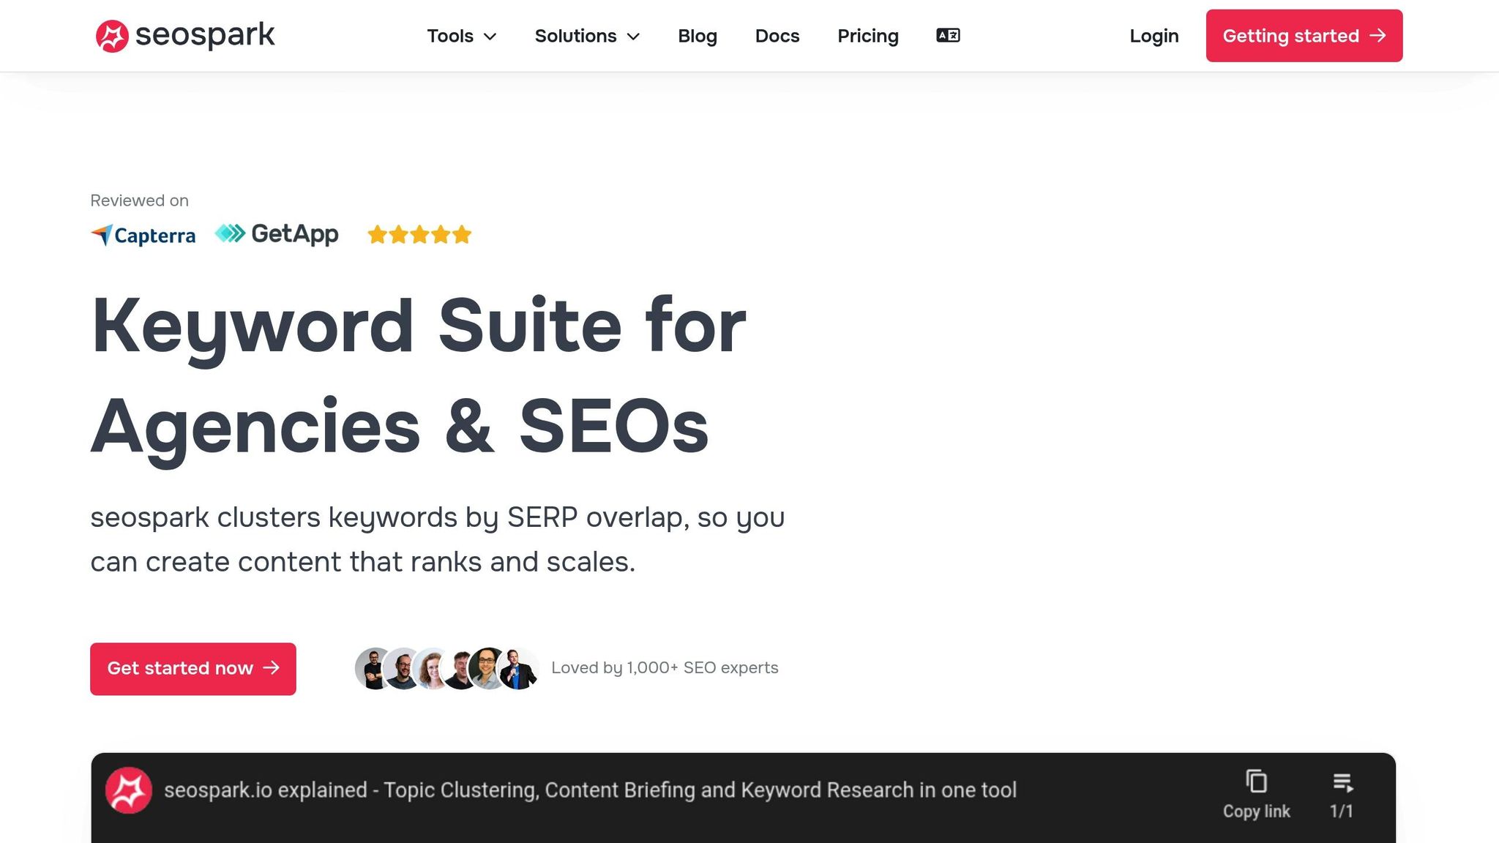1499x843 pixels.
Task: Click the seospark icon inside the video player
Action: (x=129, y=790)
